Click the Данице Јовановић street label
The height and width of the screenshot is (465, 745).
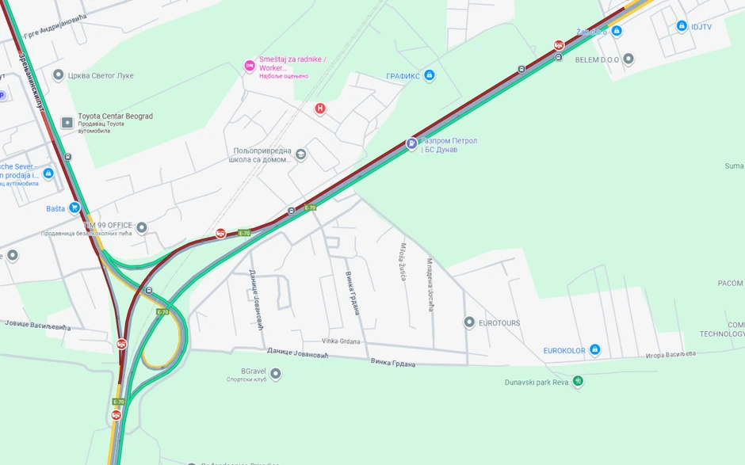tap(297, 353)
